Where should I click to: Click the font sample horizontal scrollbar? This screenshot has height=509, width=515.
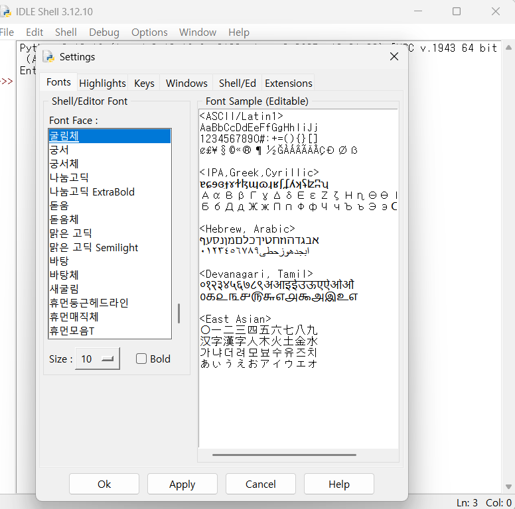(x=285, y=455)
